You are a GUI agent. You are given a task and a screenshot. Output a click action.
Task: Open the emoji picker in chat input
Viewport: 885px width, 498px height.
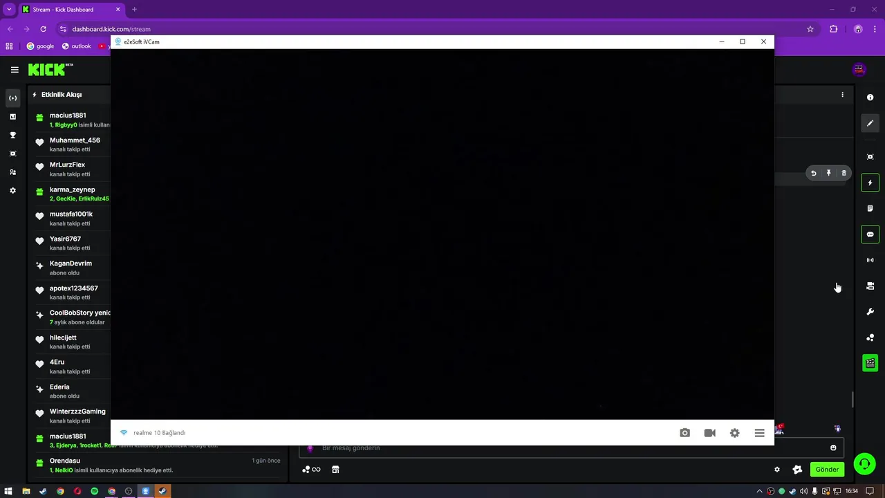click(833, 448)
